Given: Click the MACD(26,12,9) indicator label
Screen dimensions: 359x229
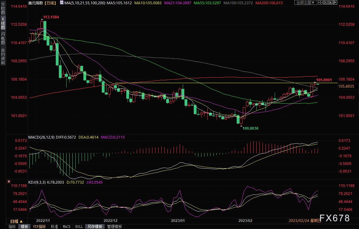Looking at the screenshot, I should (41, 137).
